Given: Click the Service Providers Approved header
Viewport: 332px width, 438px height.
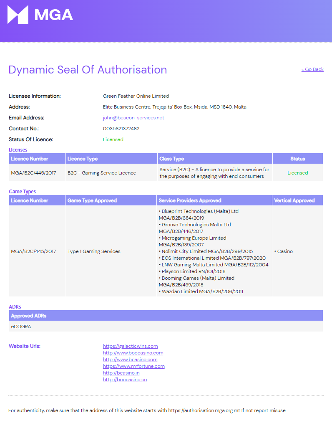Looking at the screenshot, I should pyautogui.click(x=214, y=200).
